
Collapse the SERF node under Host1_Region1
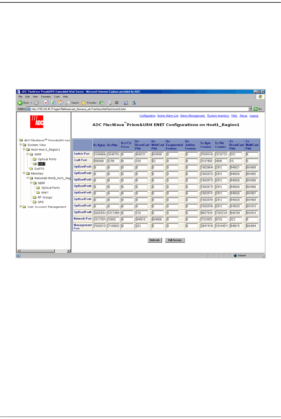click(x=28, y=154)
